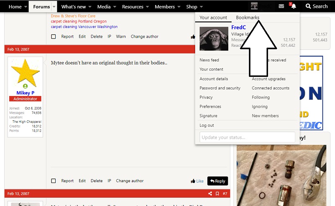Click the Log out link

tap(207, 125)
